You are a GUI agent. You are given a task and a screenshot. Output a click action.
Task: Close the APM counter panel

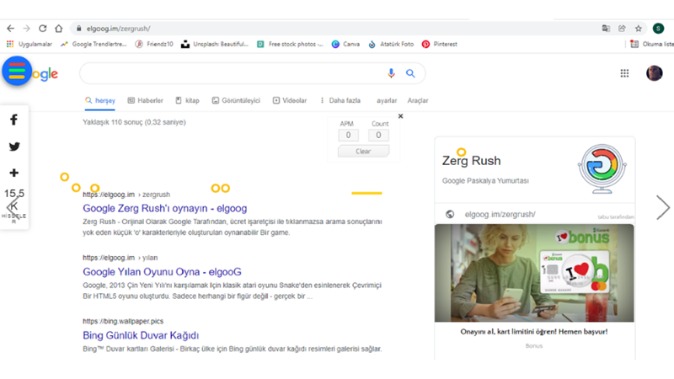(x=400, y=116)
